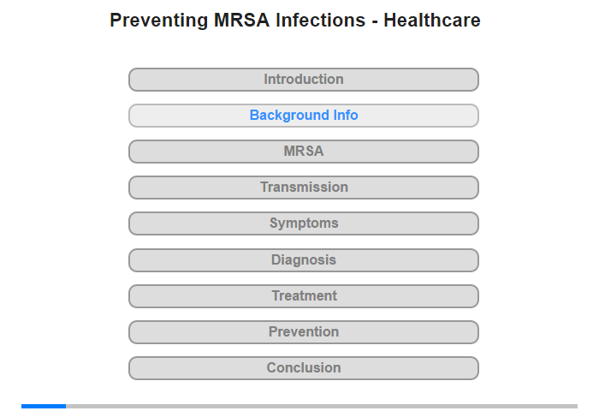Click the Preventing MRSA Infections title heading
This screenshot has height=411, width=599.
point(295,21)
